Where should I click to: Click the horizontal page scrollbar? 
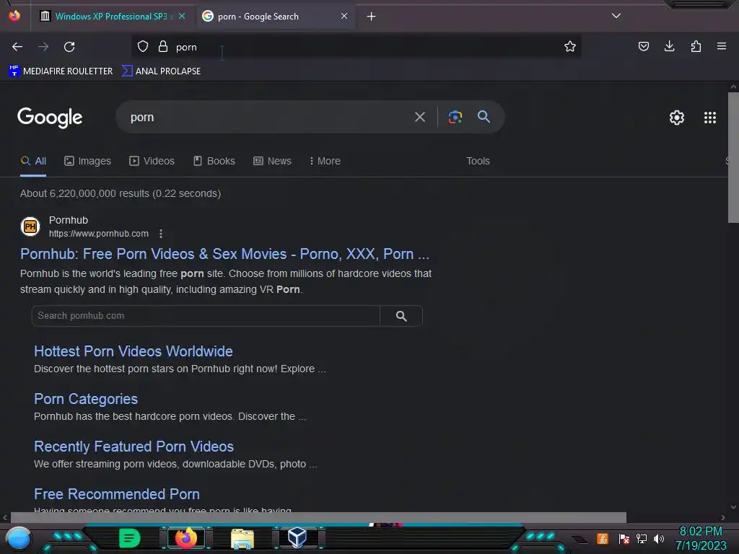click(318, 517)
